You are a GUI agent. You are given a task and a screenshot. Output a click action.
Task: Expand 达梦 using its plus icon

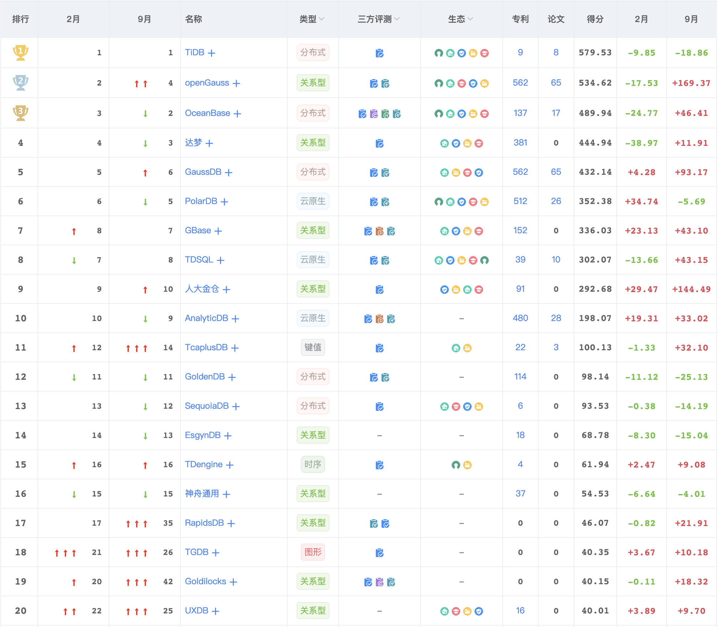tap(209, 143)
